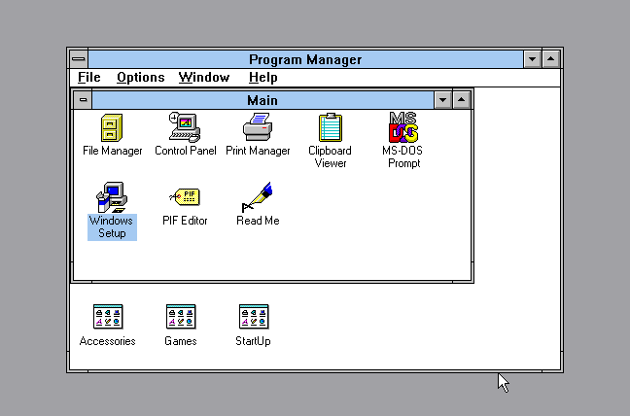Open the Main window's control menu box
This screenshot has height=416, width=630.
[84, 100]
